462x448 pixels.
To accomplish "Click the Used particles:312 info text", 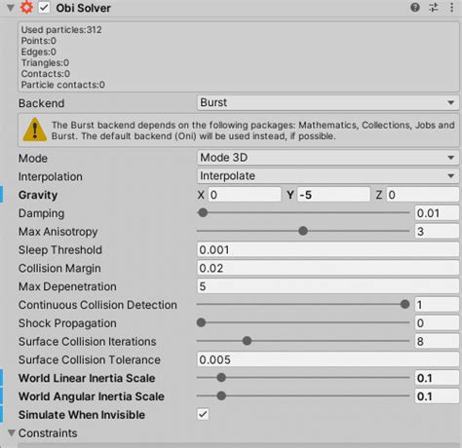I will click(x=61, y=30).
